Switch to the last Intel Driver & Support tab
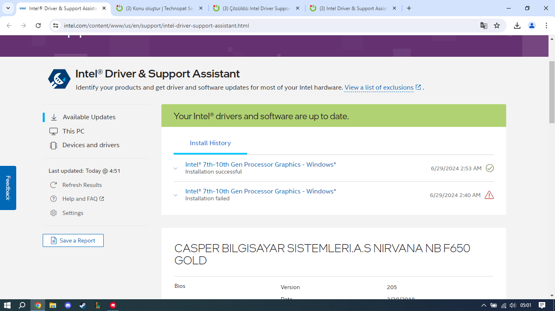This screenshot has height=311, width=555. pyautogui.click(x=353, y=8)
